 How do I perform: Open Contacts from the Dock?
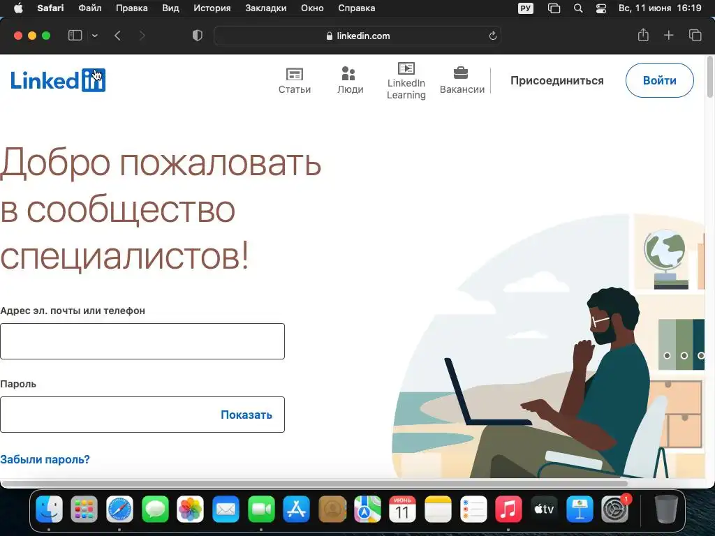(x=332, y=509)
